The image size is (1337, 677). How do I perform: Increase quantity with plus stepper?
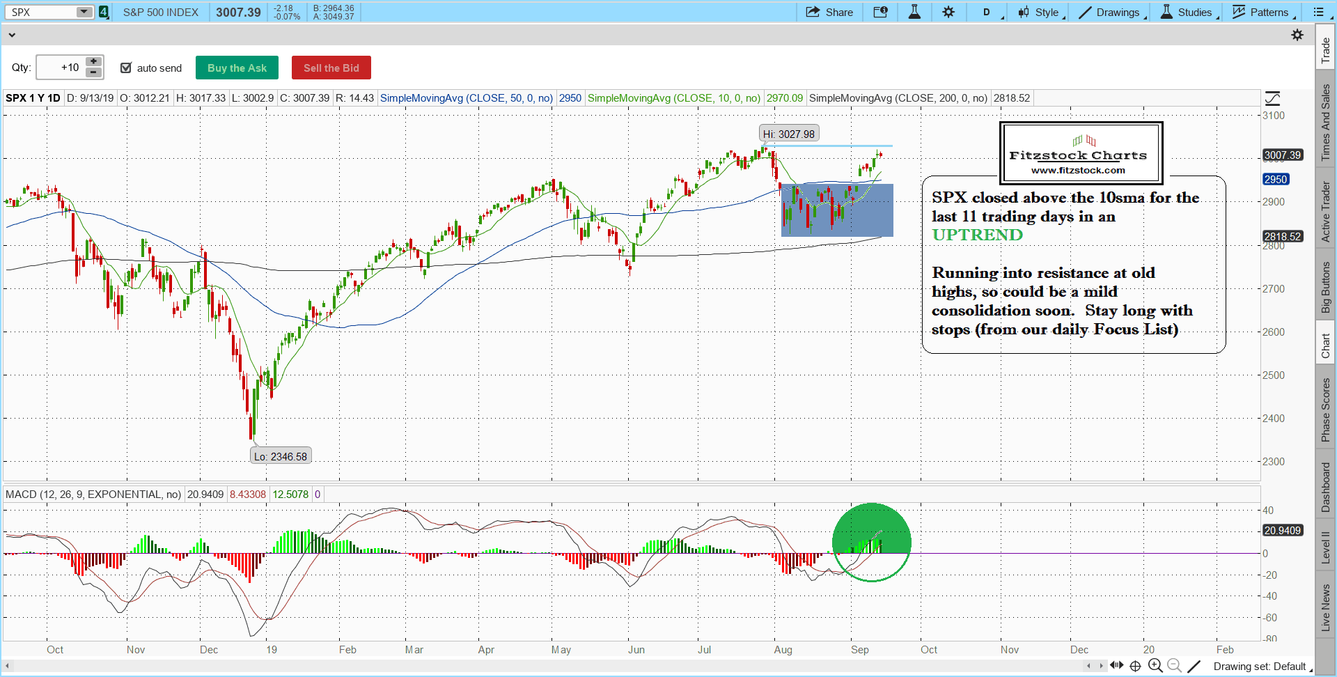(93, 62)
